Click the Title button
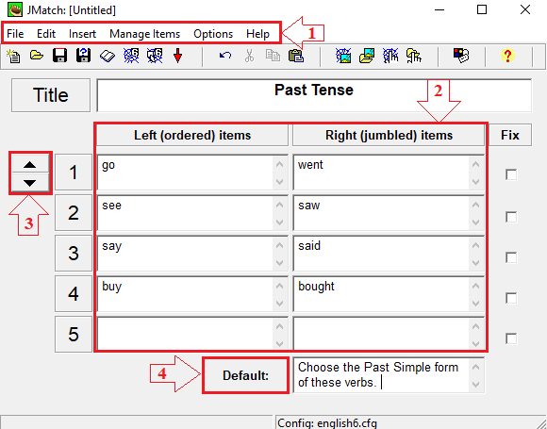Viewport: 547px width, 429px height. tap(51, 95)
